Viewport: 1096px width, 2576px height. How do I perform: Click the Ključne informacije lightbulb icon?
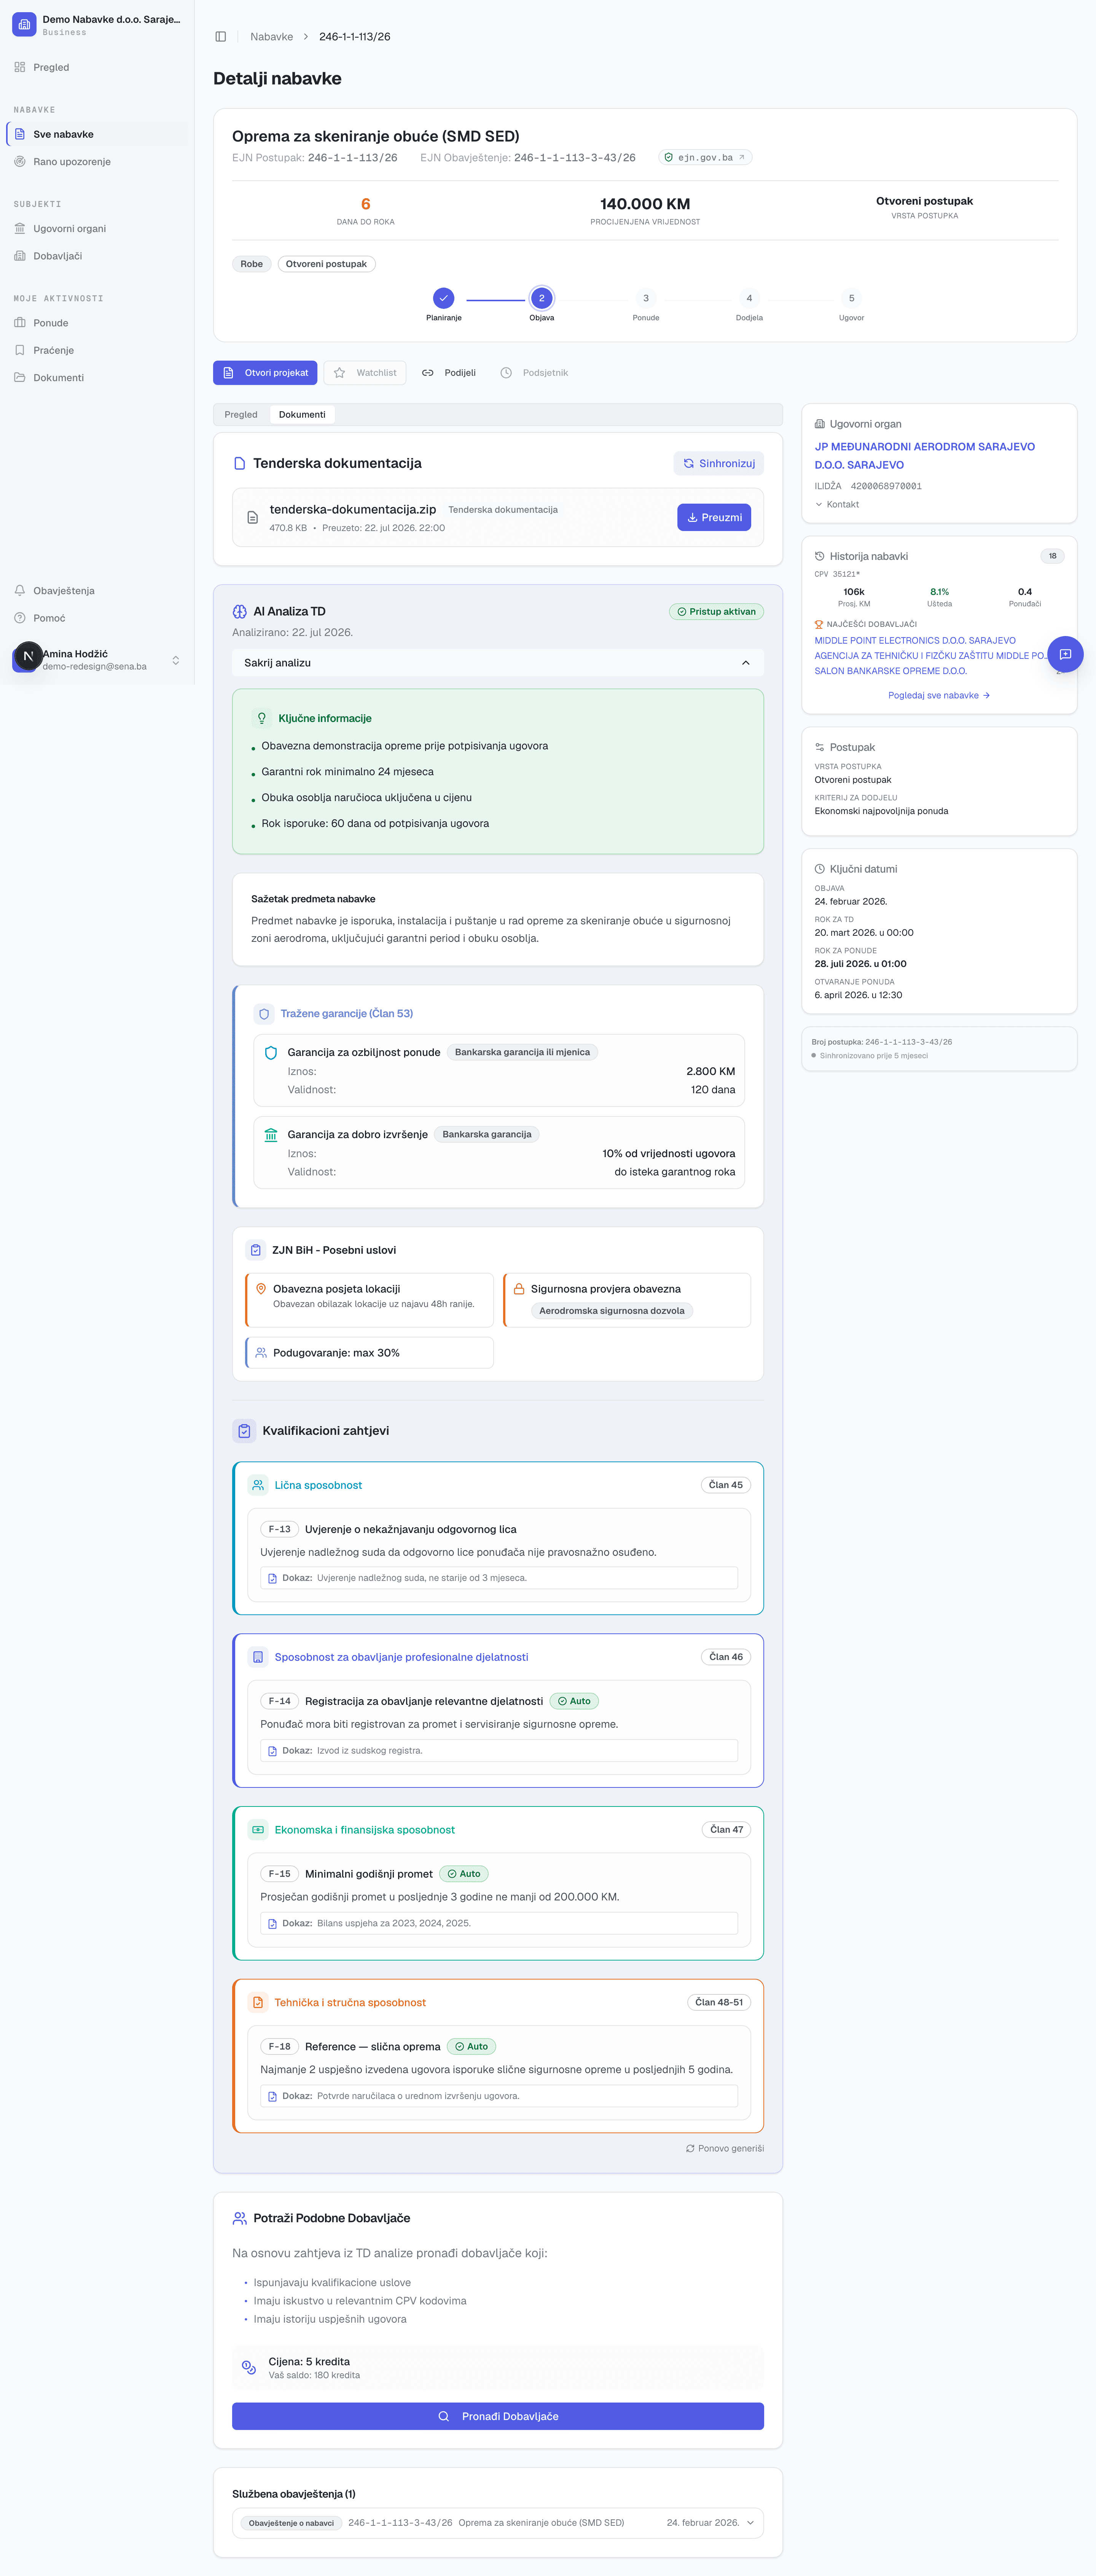pos(262,718)
